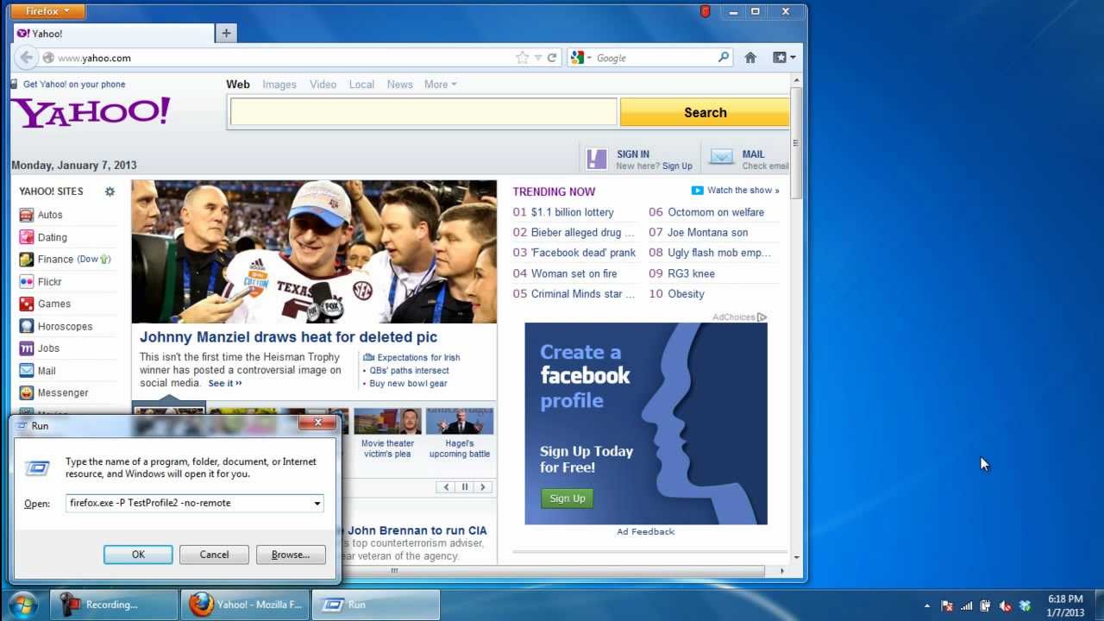1104x621 pixels.
Task: Click the Yahoo! logo
Action: (91, 112)
